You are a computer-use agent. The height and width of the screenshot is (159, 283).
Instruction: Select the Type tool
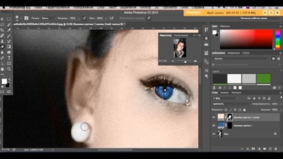click(9, 58)
